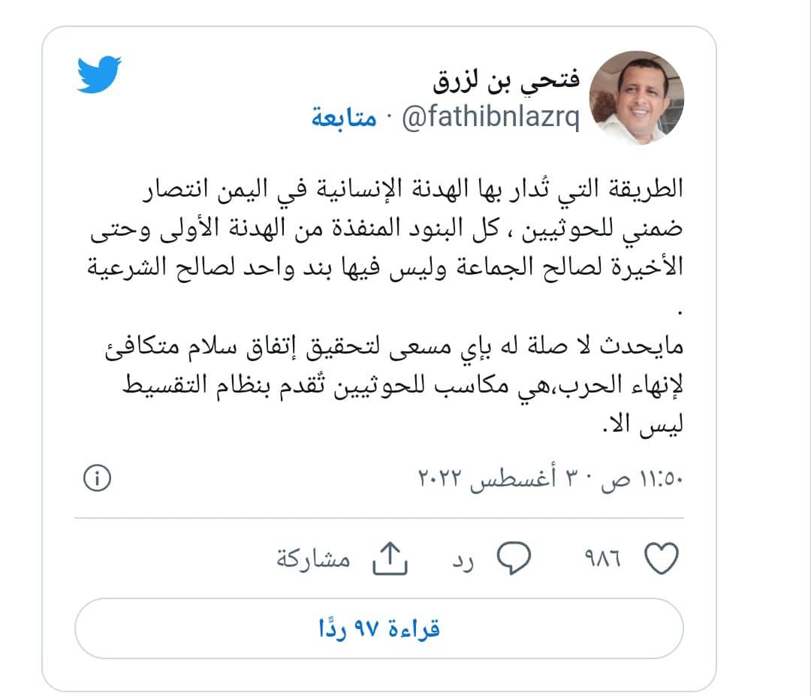
Task: Open the tweet timestamp ١١:٥٠ ص
Action: [642, 479]
